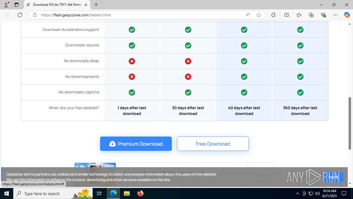Image resolution: width=353 pixels, height=199 pixels.
Task: Click the taskbar search box
Action: tap(52, 193)
